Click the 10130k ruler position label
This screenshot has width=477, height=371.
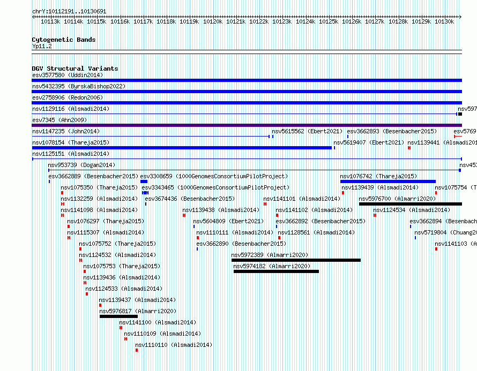click(444, 21)
